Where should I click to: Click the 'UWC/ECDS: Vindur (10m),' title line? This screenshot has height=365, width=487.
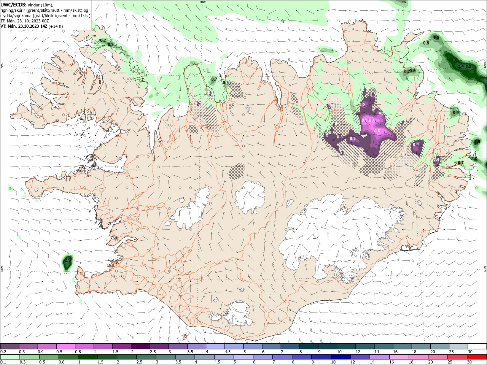coord(27,5)
